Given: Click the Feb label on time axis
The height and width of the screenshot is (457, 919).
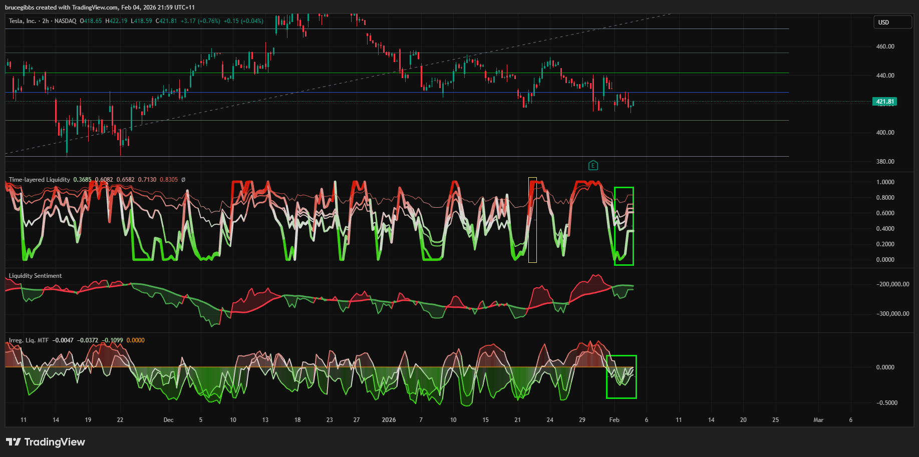Looking at the screenshot, I should pyautogui.click(x=614, y=420).
